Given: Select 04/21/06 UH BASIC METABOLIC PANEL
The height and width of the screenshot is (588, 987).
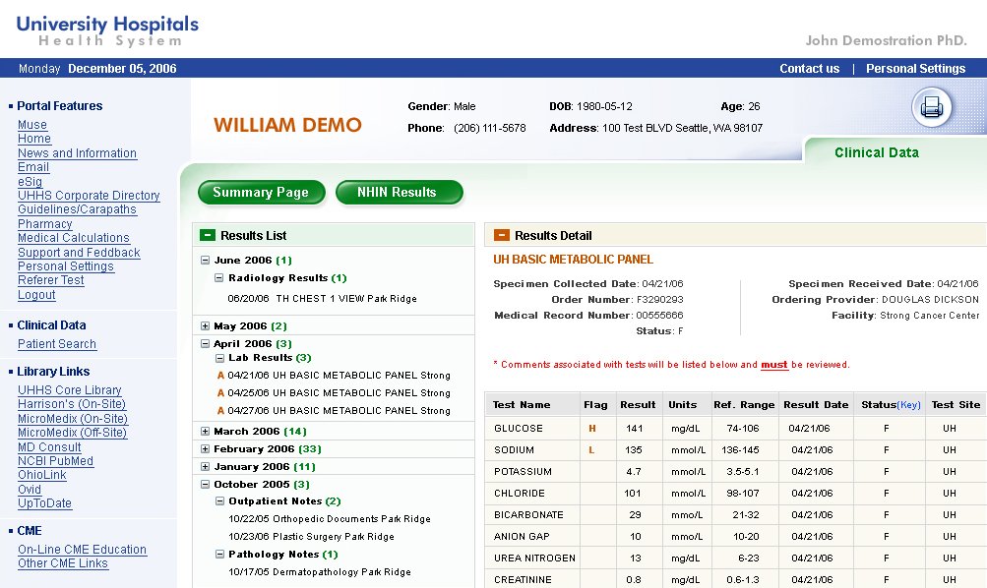Looking at the screenshot, I should 339,376.
